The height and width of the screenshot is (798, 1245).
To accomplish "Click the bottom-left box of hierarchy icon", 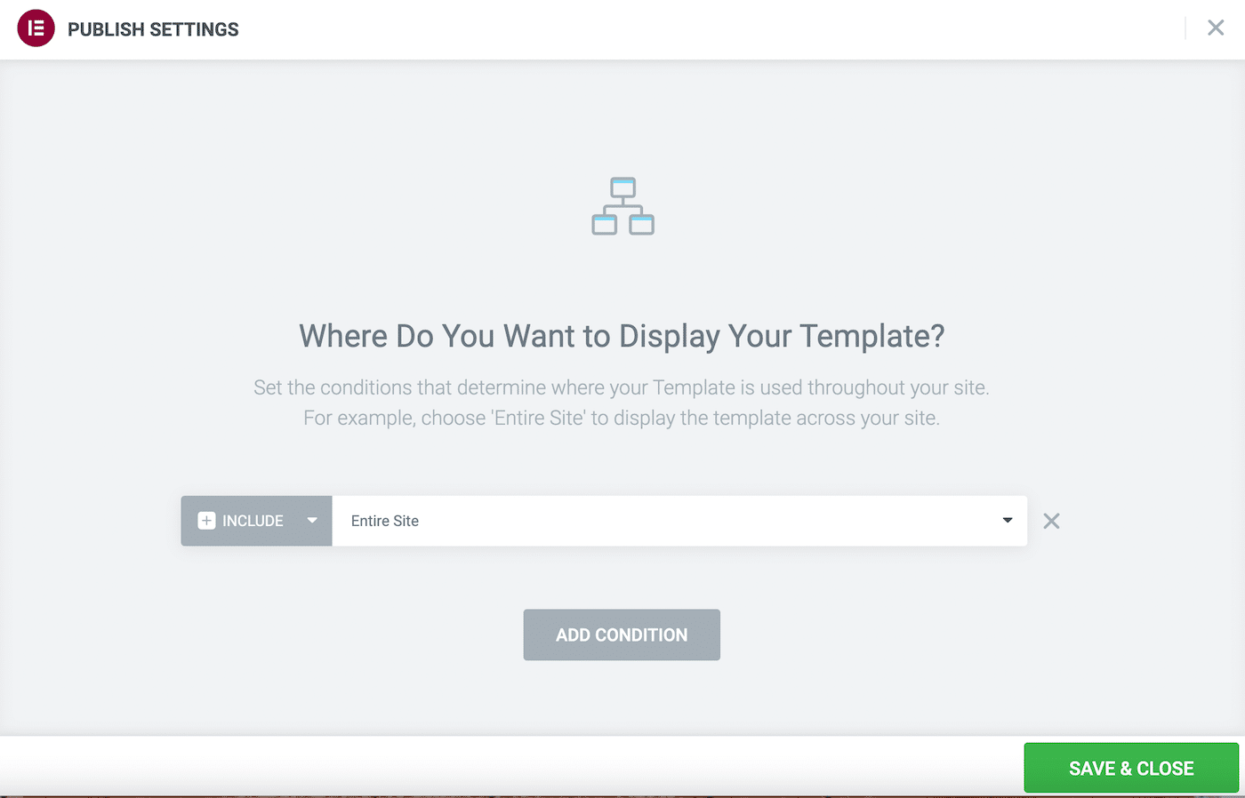I will coord(605,225).
